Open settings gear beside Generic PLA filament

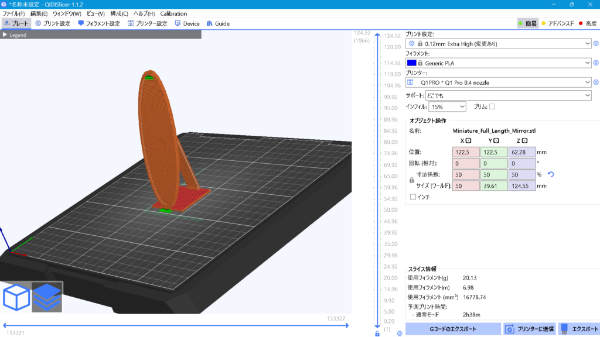coord(596,63)
